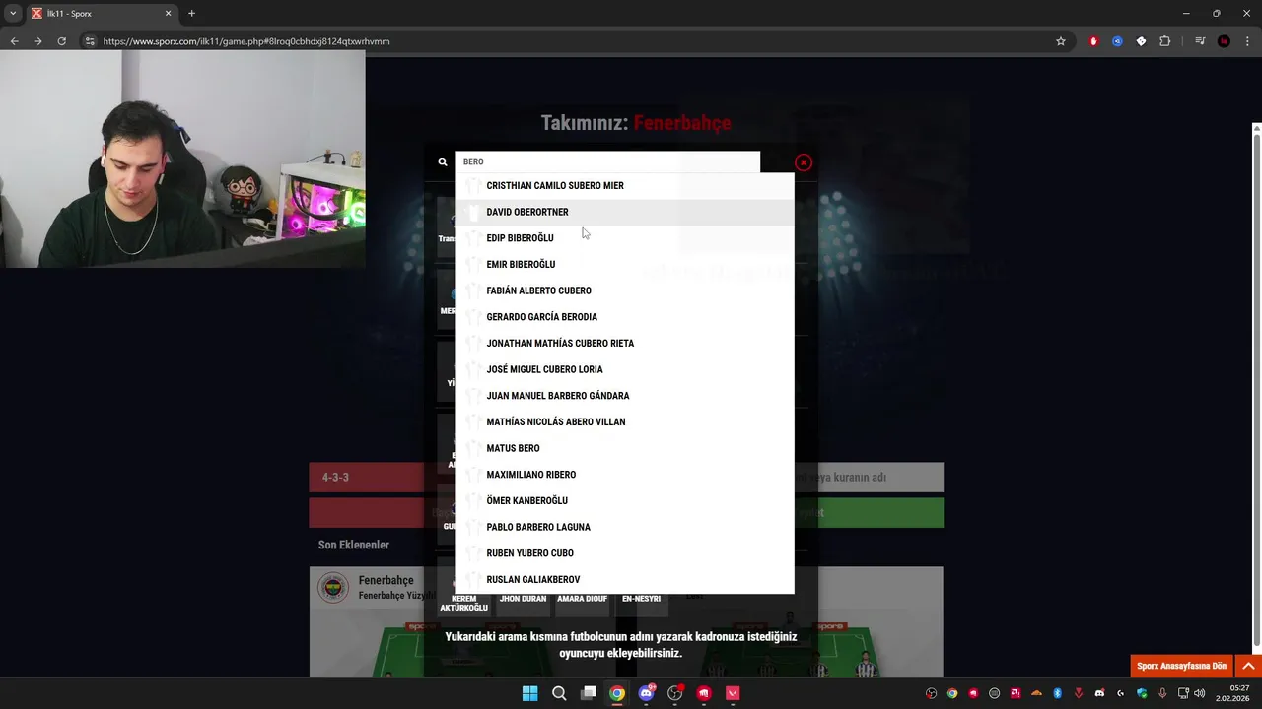Screen dimensions: 1262x709
Task: Choose EDIP BIBEROĞLU in the list
Action: (625, 238)
